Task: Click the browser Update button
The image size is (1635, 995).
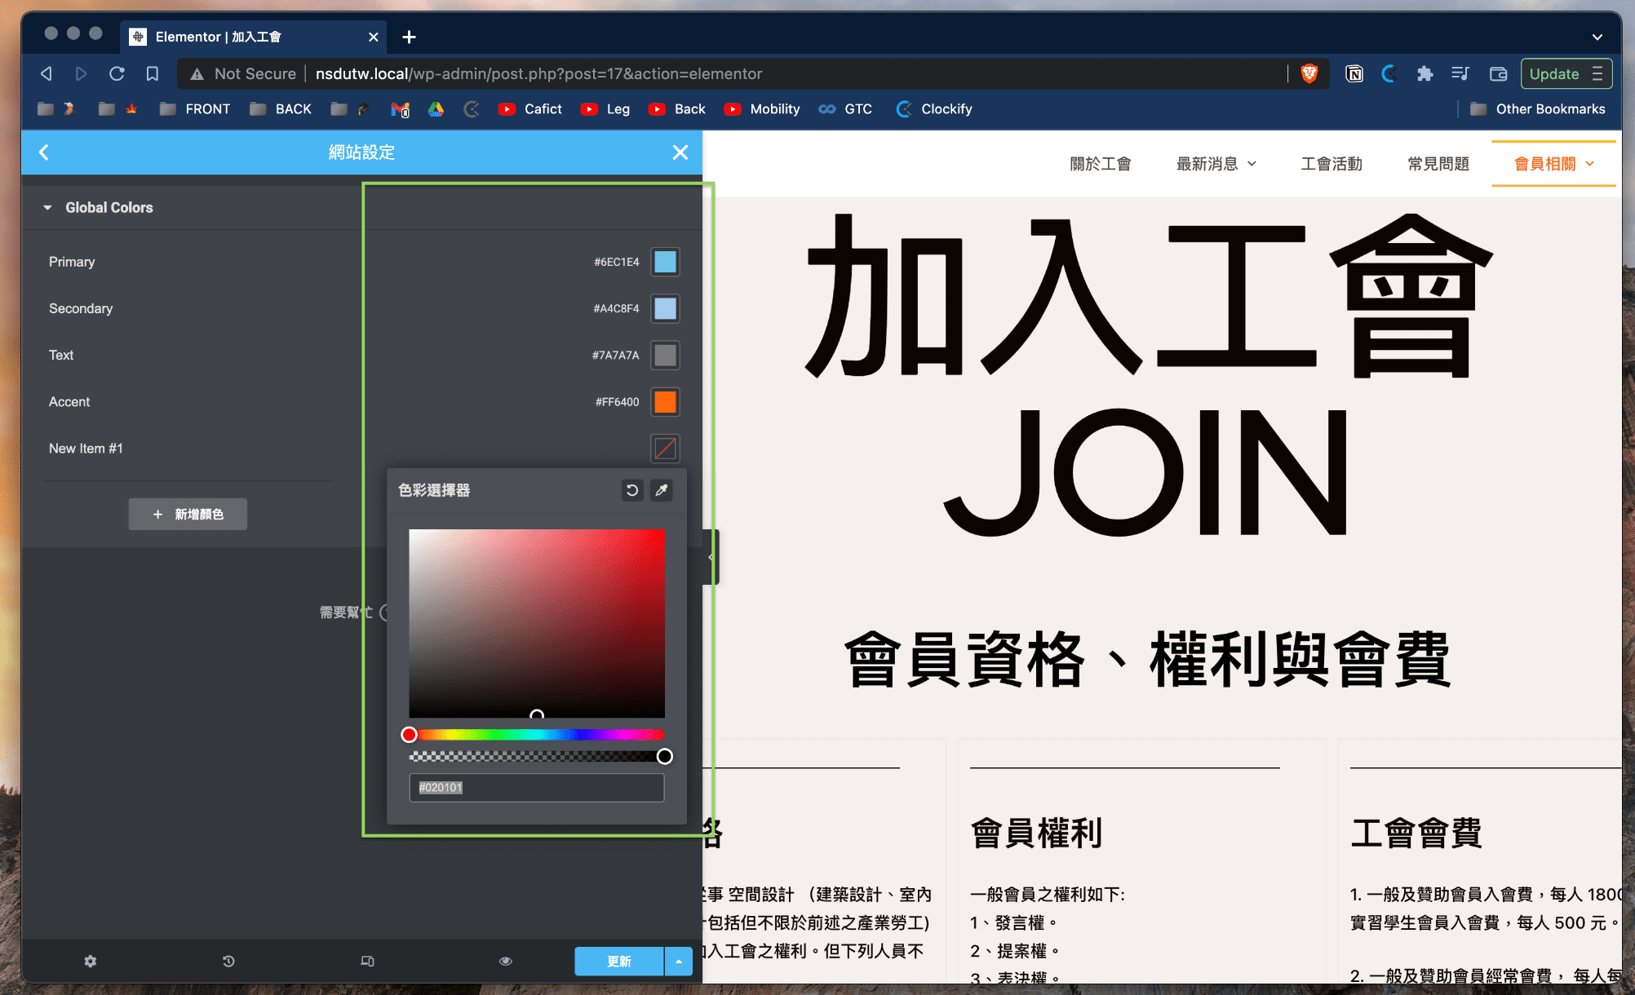Action: tap(1566, 73)
